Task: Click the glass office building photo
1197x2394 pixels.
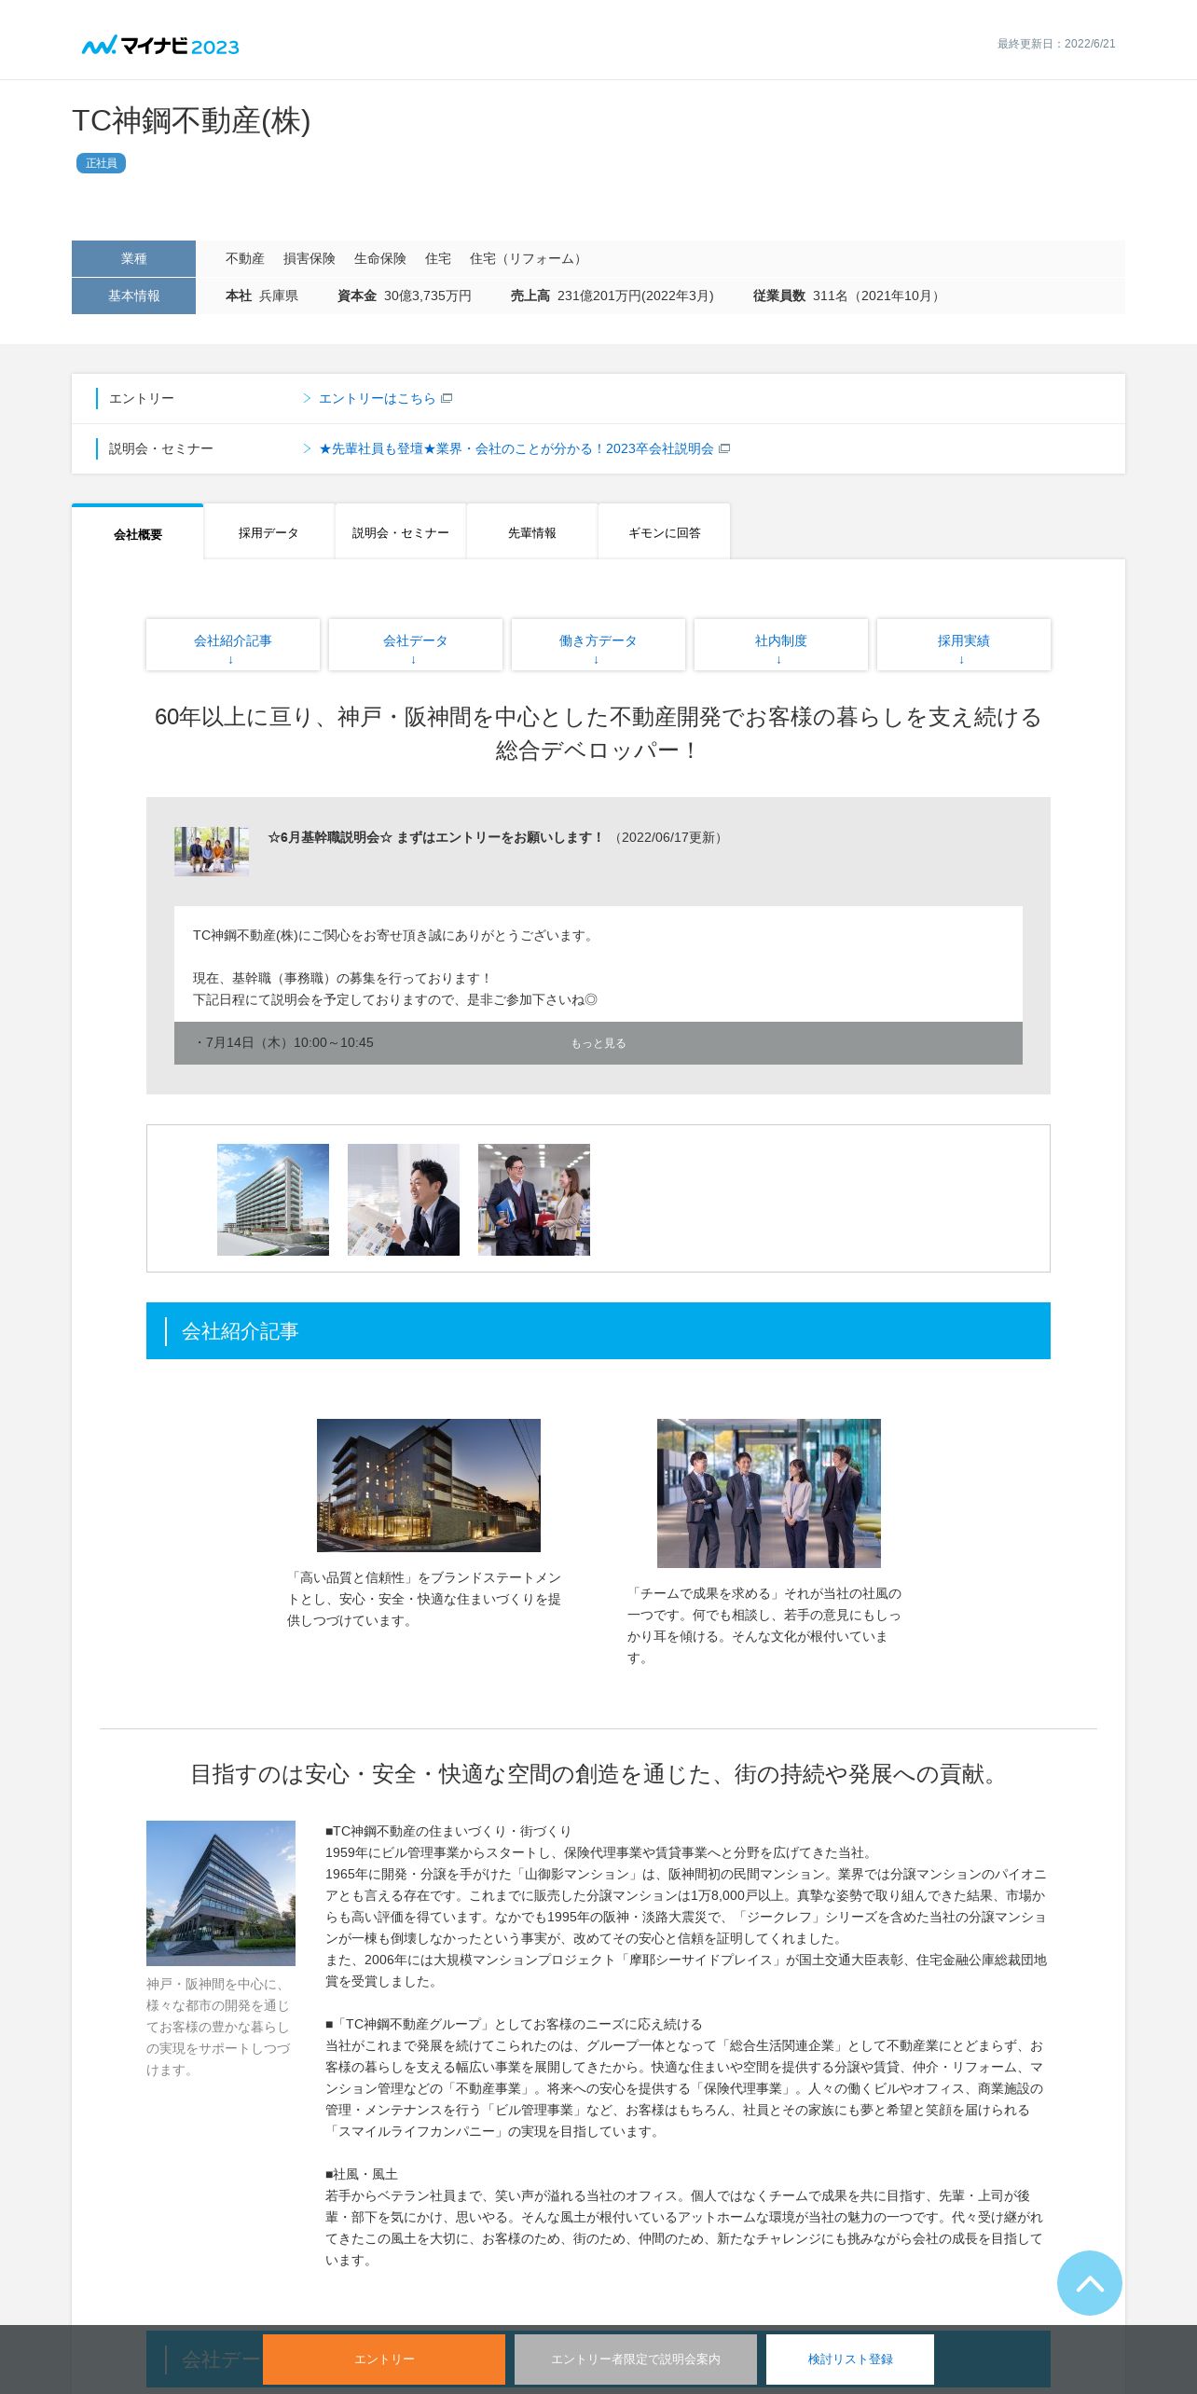Action: click(x=221, y=1893)
